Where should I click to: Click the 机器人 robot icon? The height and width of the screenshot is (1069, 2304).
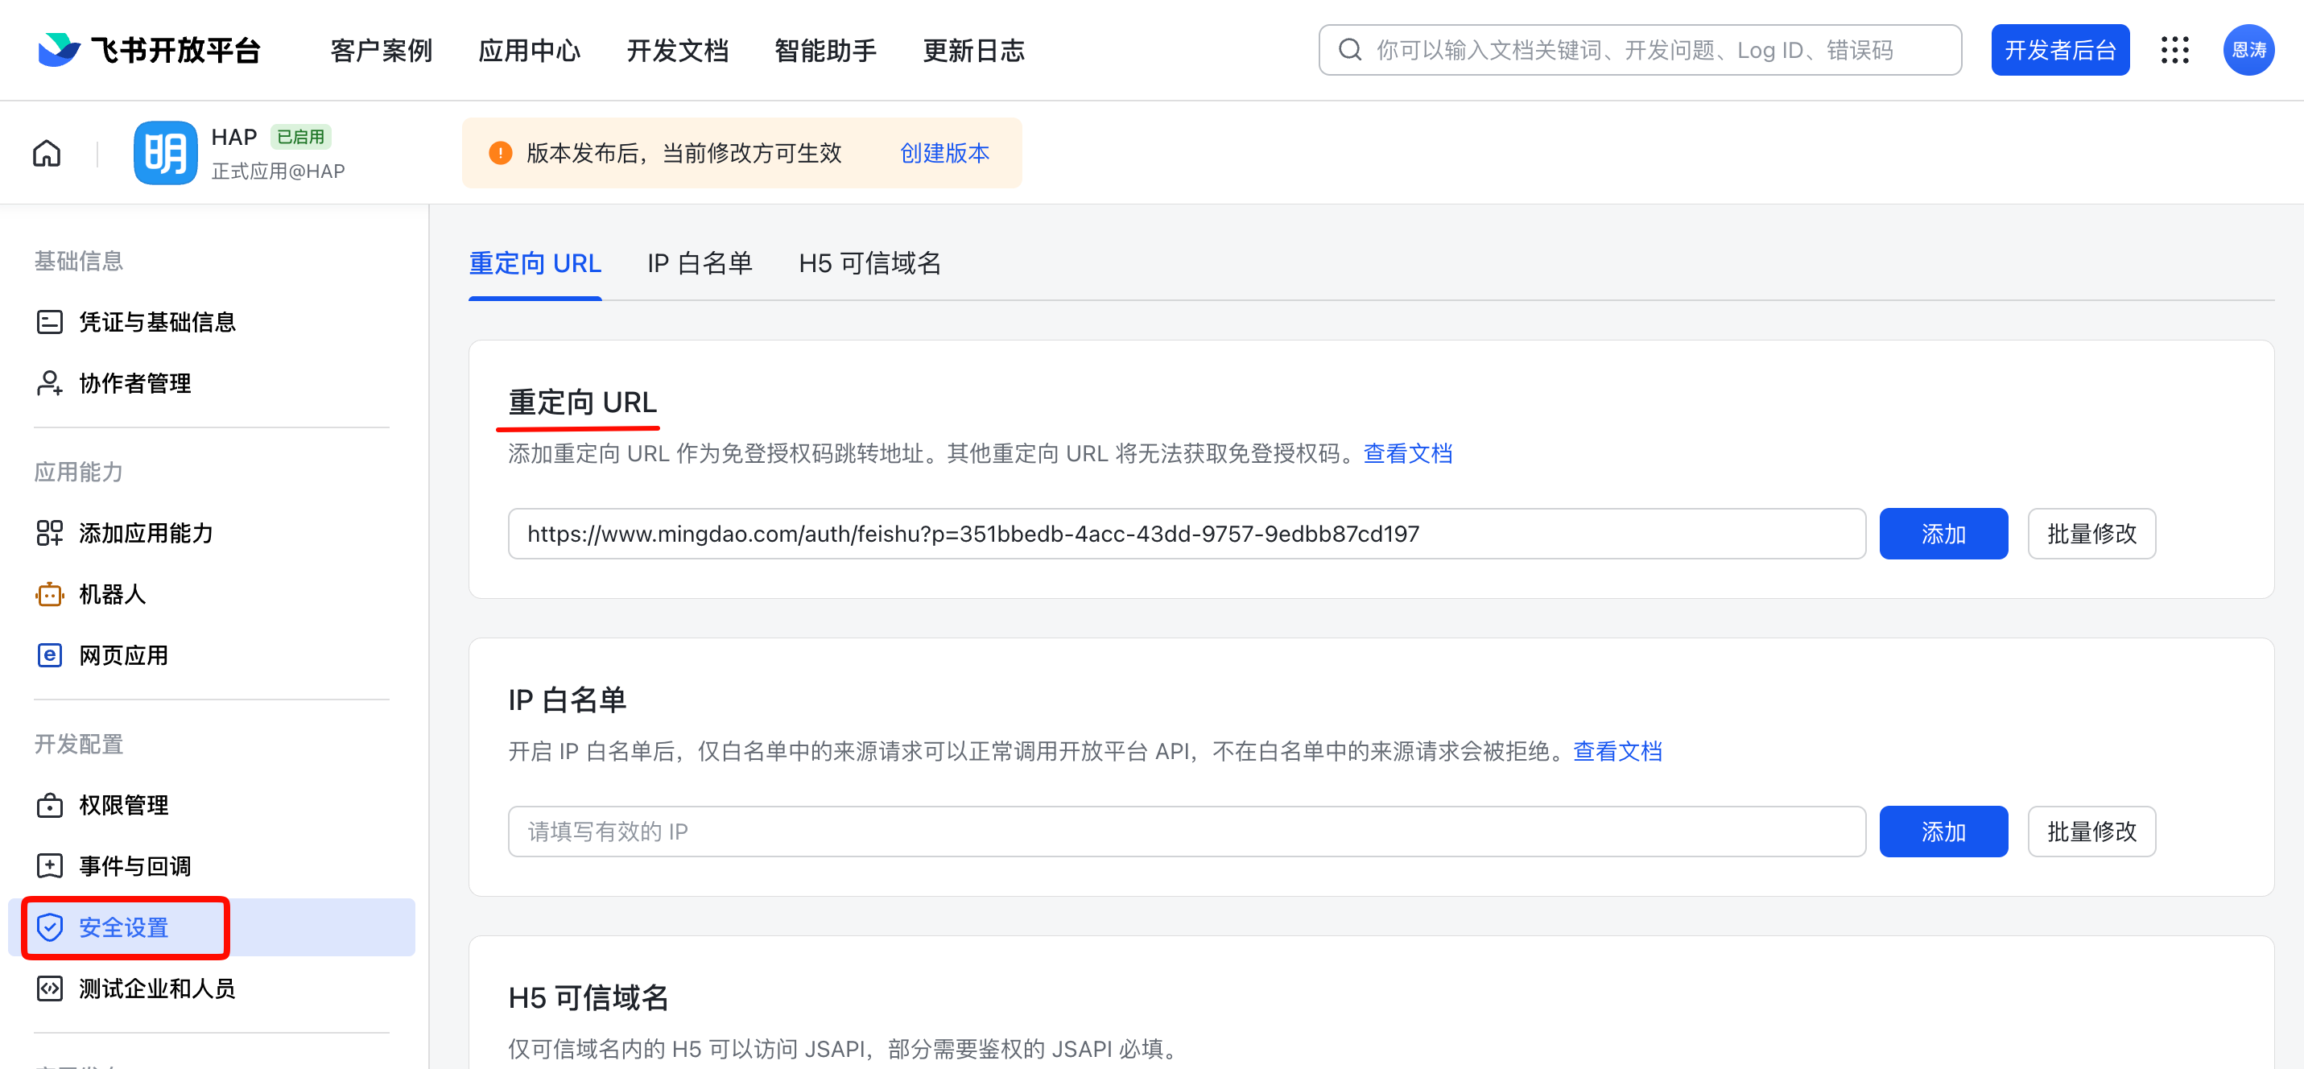(49, 594)
